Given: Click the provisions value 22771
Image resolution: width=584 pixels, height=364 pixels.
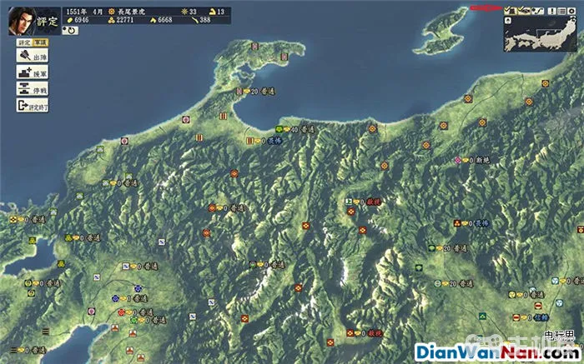Looking at the screenshot, I should point(125,20).
